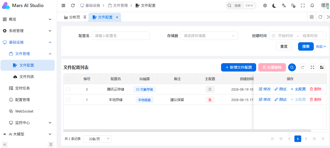Go to next page arrow

306,139
